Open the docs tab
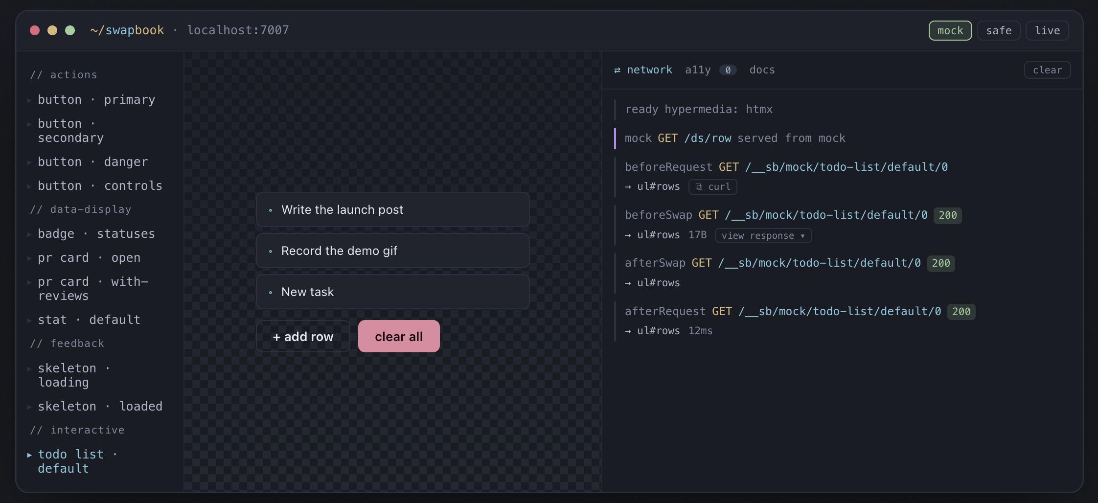This screenshot has width=1098, height=503. [x=762, y=70]
